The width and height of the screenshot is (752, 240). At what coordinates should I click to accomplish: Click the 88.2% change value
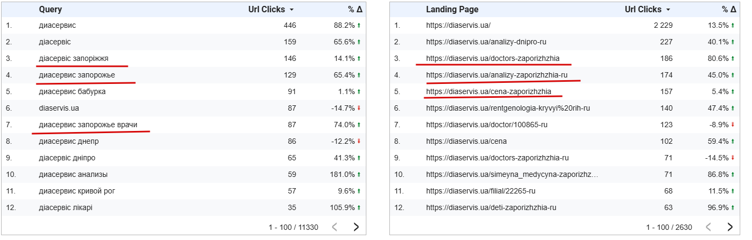(344, 25)
